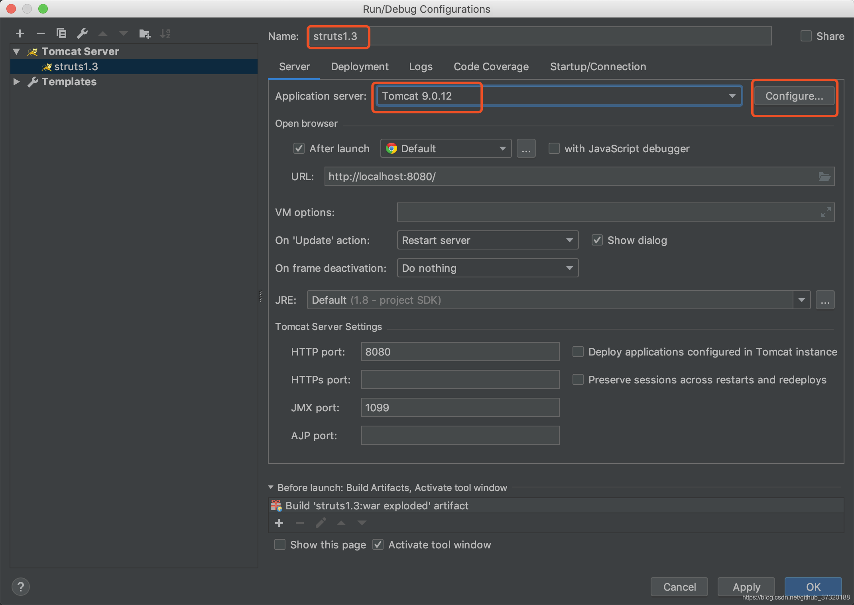Open the Startup/Connection tab
Viewport: 854px width, 605px height.
[x=598, y=67]
